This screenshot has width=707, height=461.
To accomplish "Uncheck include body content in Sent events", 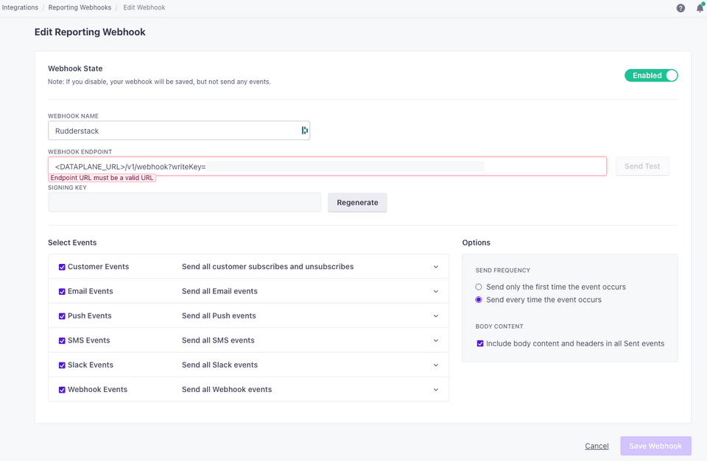I will 480,343.
